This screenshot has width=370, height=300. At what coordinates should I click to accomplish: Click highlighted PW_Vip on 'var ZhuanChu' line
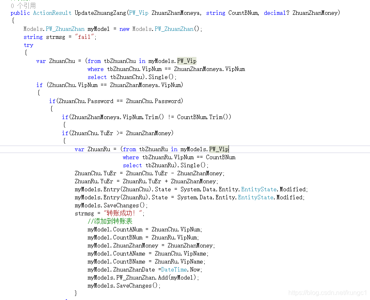(x=187, y=61)
